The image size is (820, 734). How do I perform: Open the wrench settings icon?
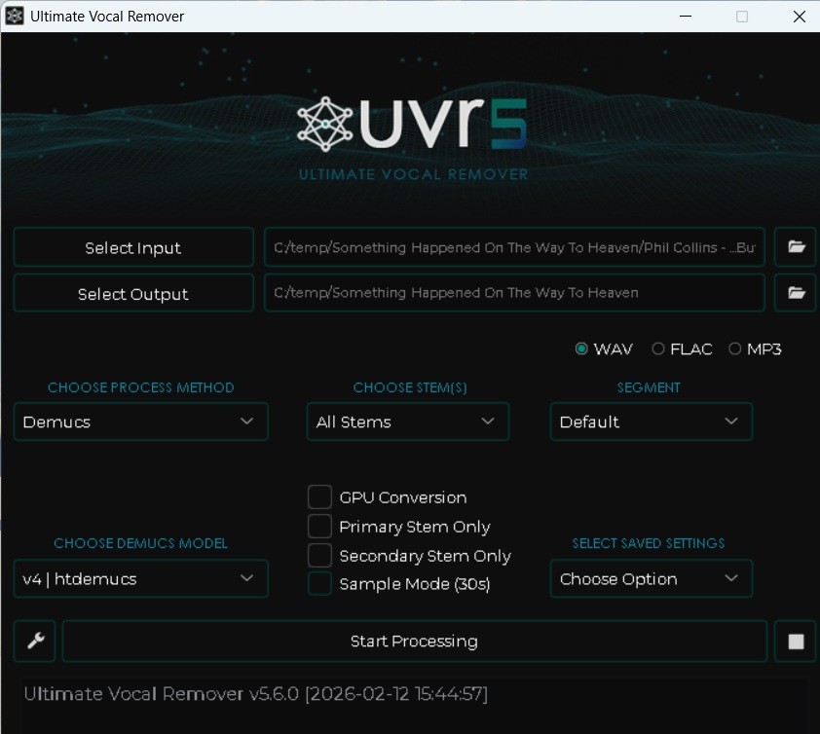[x=35, y=641]
